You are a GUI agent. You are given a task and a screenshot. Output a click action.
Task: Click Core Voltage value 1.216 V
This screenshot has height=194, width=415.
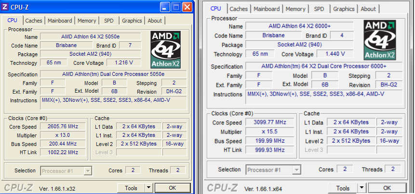[x=124, y=63]
